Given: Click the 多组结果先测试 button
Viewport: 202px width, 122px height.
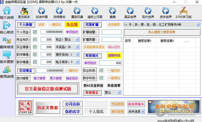Looking at the screenshot, I should click(x=94, y=47).
